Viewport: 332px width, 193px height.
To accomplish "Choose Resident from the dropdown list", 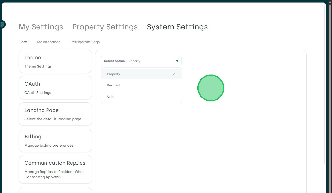I will pyautogui.click(x=114, y=85).
